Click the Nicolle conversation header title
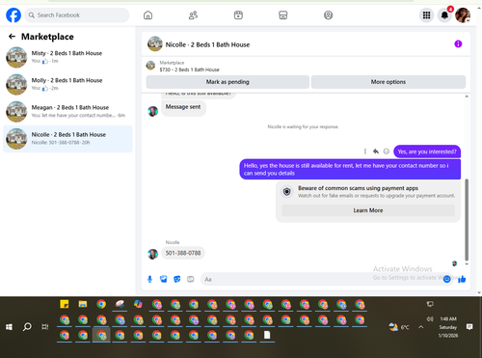 pyautogui.click(x=207, y=44)
